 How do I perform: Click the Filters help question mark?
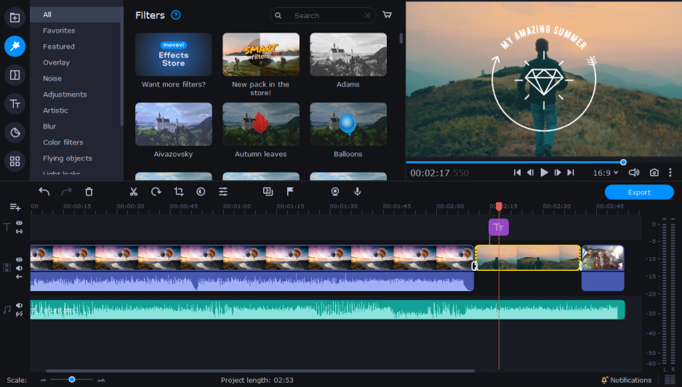click(x=176, y=15)
